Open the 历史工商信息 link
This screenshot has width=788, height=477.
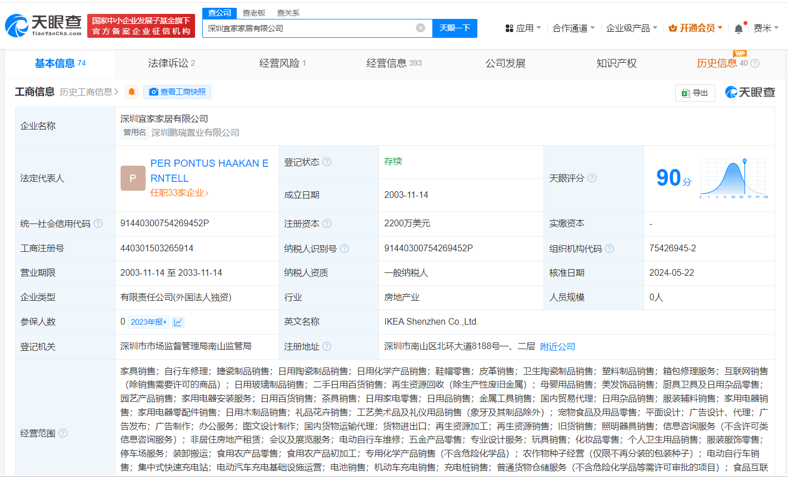pos(89,92)
